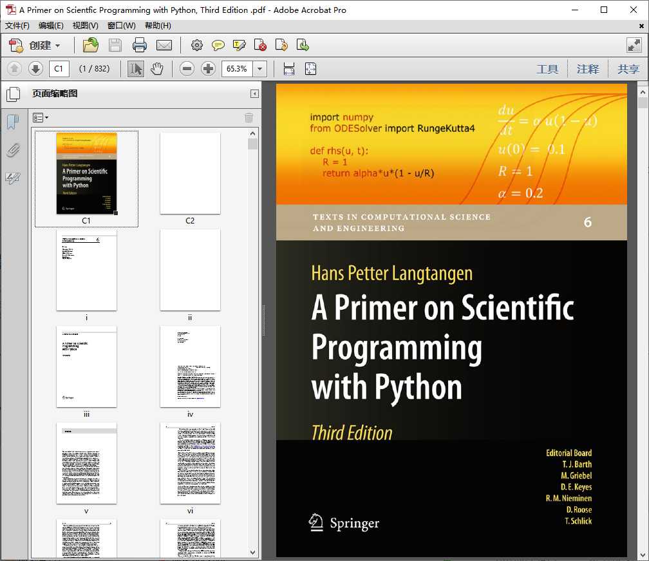Image resolution: width=649 pixels, height=561 pixels.
Task: Send file via email envelope icon
Action: [164, 45]
